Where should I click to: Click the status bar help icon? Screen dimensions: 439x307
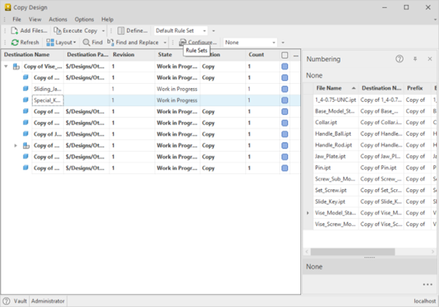pyautogui.click(x=6, y=301)
